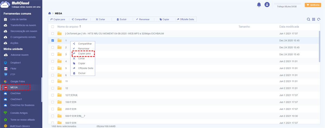Check the folder 11 checkbox
This screenshot has height=128, width=325.
click(x=53, y=81)
